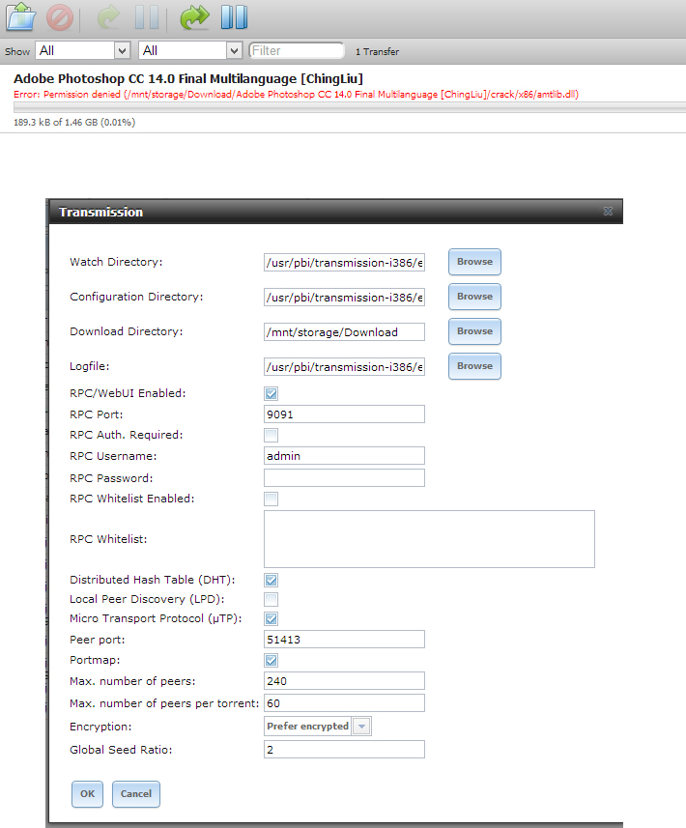The image size is (686, 828).
Task: Toggle Distributed Hash Table (DHT) checkbox
Action: 271,580
